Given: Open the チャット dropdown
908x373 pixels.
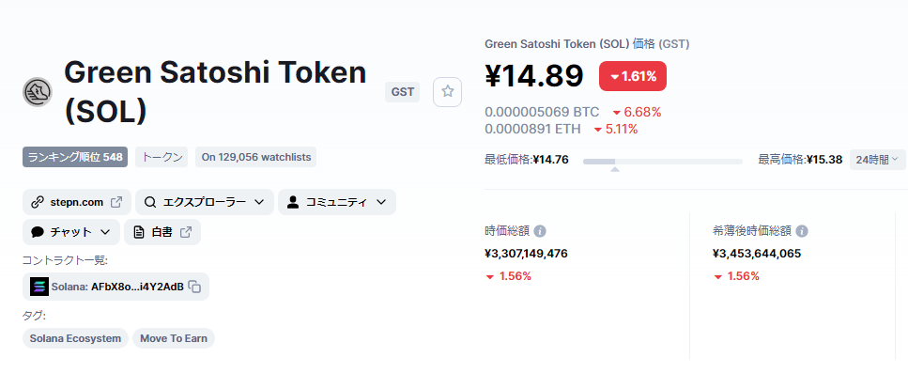Looking at the screenshot, I should coord(71,232).
